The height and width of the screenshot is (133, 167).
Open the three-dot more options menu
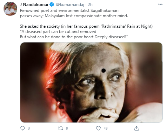pos(160,4)
